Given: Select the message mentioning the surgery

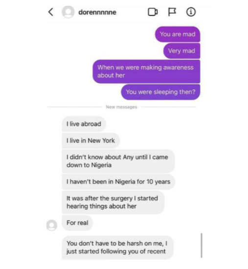Looking at the screenshot, I should click(x=113, y=202).
